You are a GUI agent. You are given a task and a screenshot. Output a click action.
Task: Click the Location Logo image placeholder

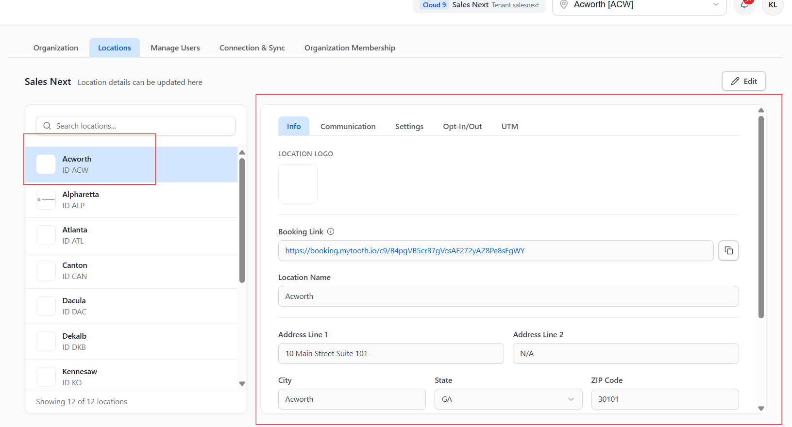[x=298, y=183]
